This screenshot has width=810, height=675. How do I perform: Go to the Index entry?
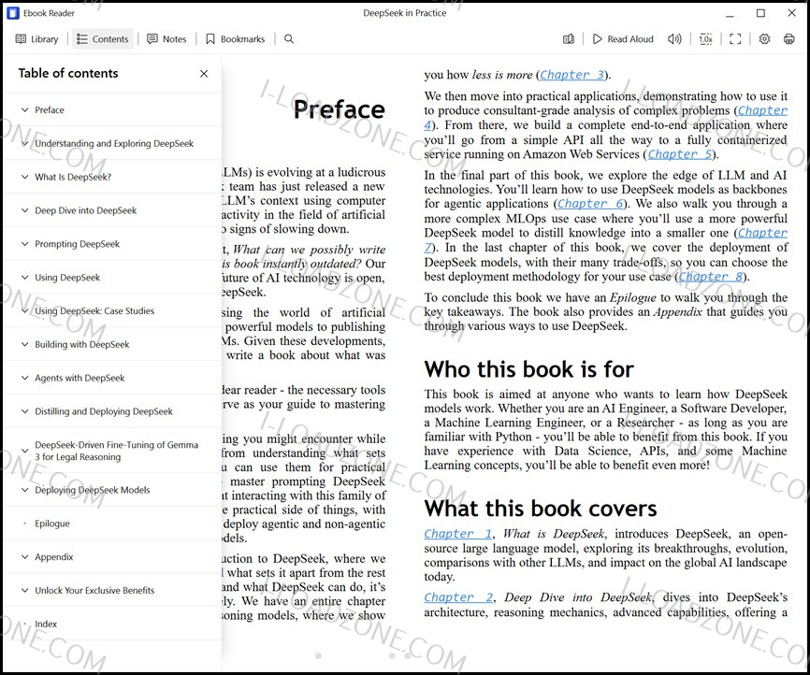click(x=46, y=624)
